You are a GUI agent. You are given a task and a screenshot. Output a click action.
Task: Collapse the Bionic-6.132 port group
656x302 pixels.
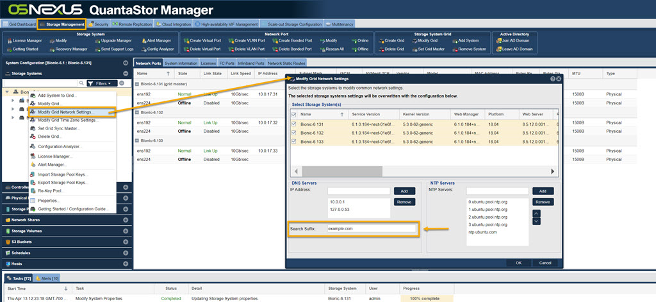(137, 113)
